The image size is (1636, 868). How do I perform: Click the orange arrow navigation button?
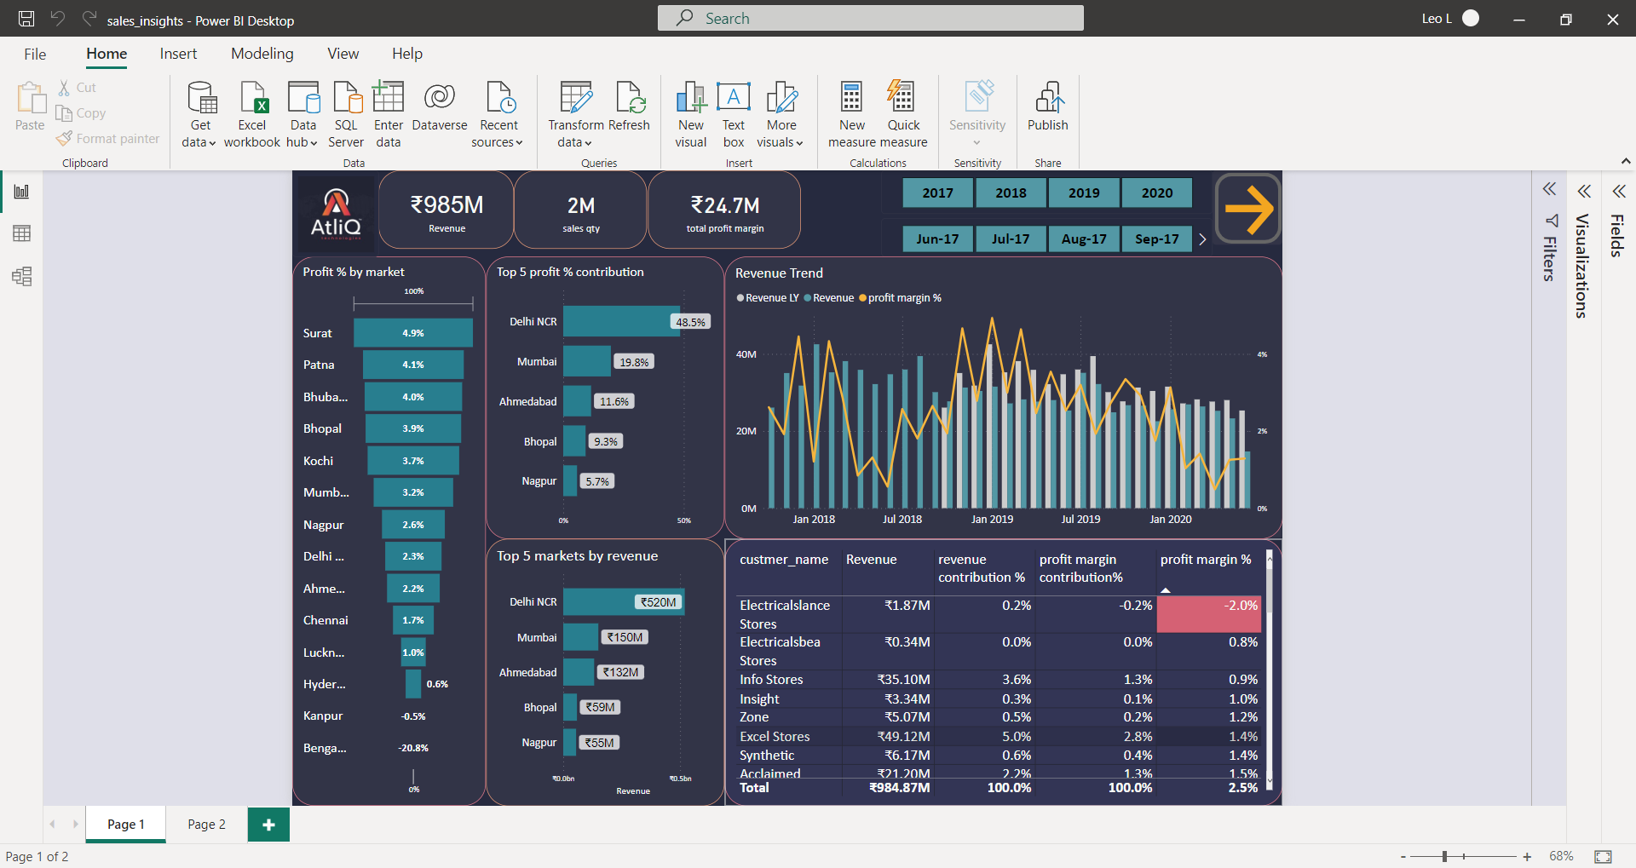pyautogui.click(x=1247, y=209)
